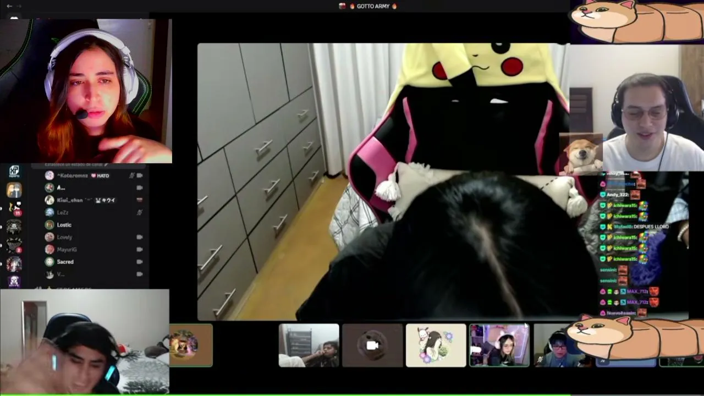Click the avatar beside Kiwi_chan
Screen dimensions: 704x396
tap(50, 200)
